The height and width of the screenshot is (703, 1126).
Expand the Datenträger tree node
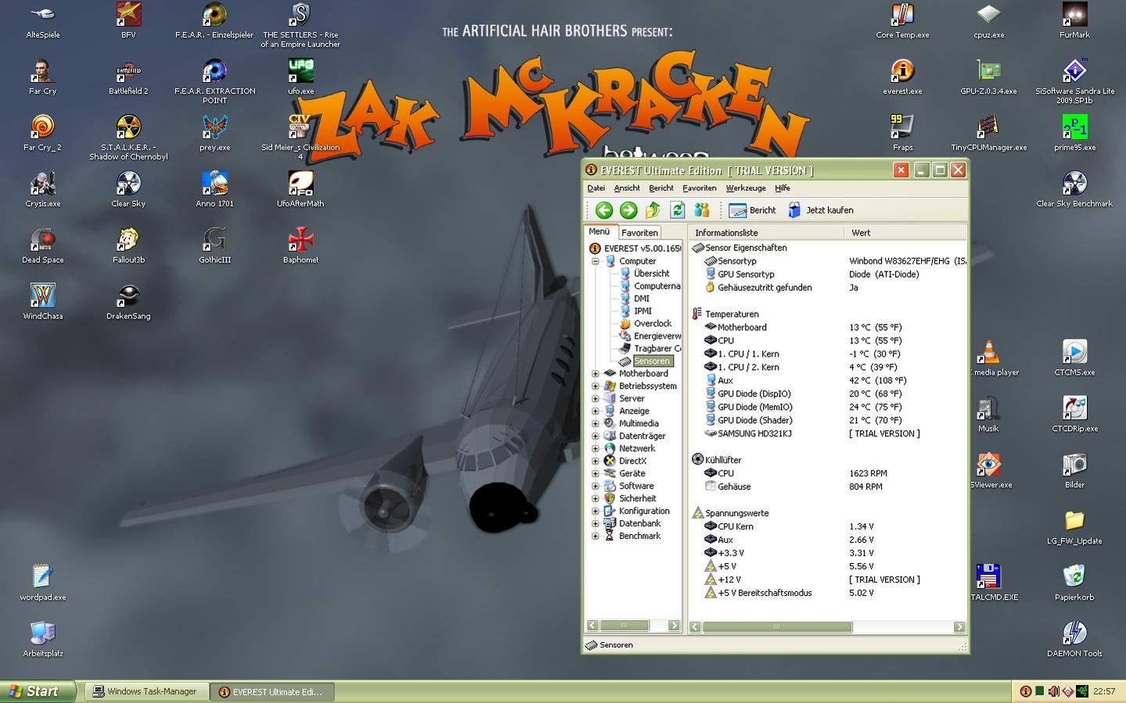tap(595, 436)
